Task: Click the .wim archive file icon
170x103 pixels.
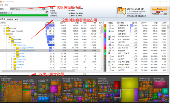Action: [x=110, y=62]
